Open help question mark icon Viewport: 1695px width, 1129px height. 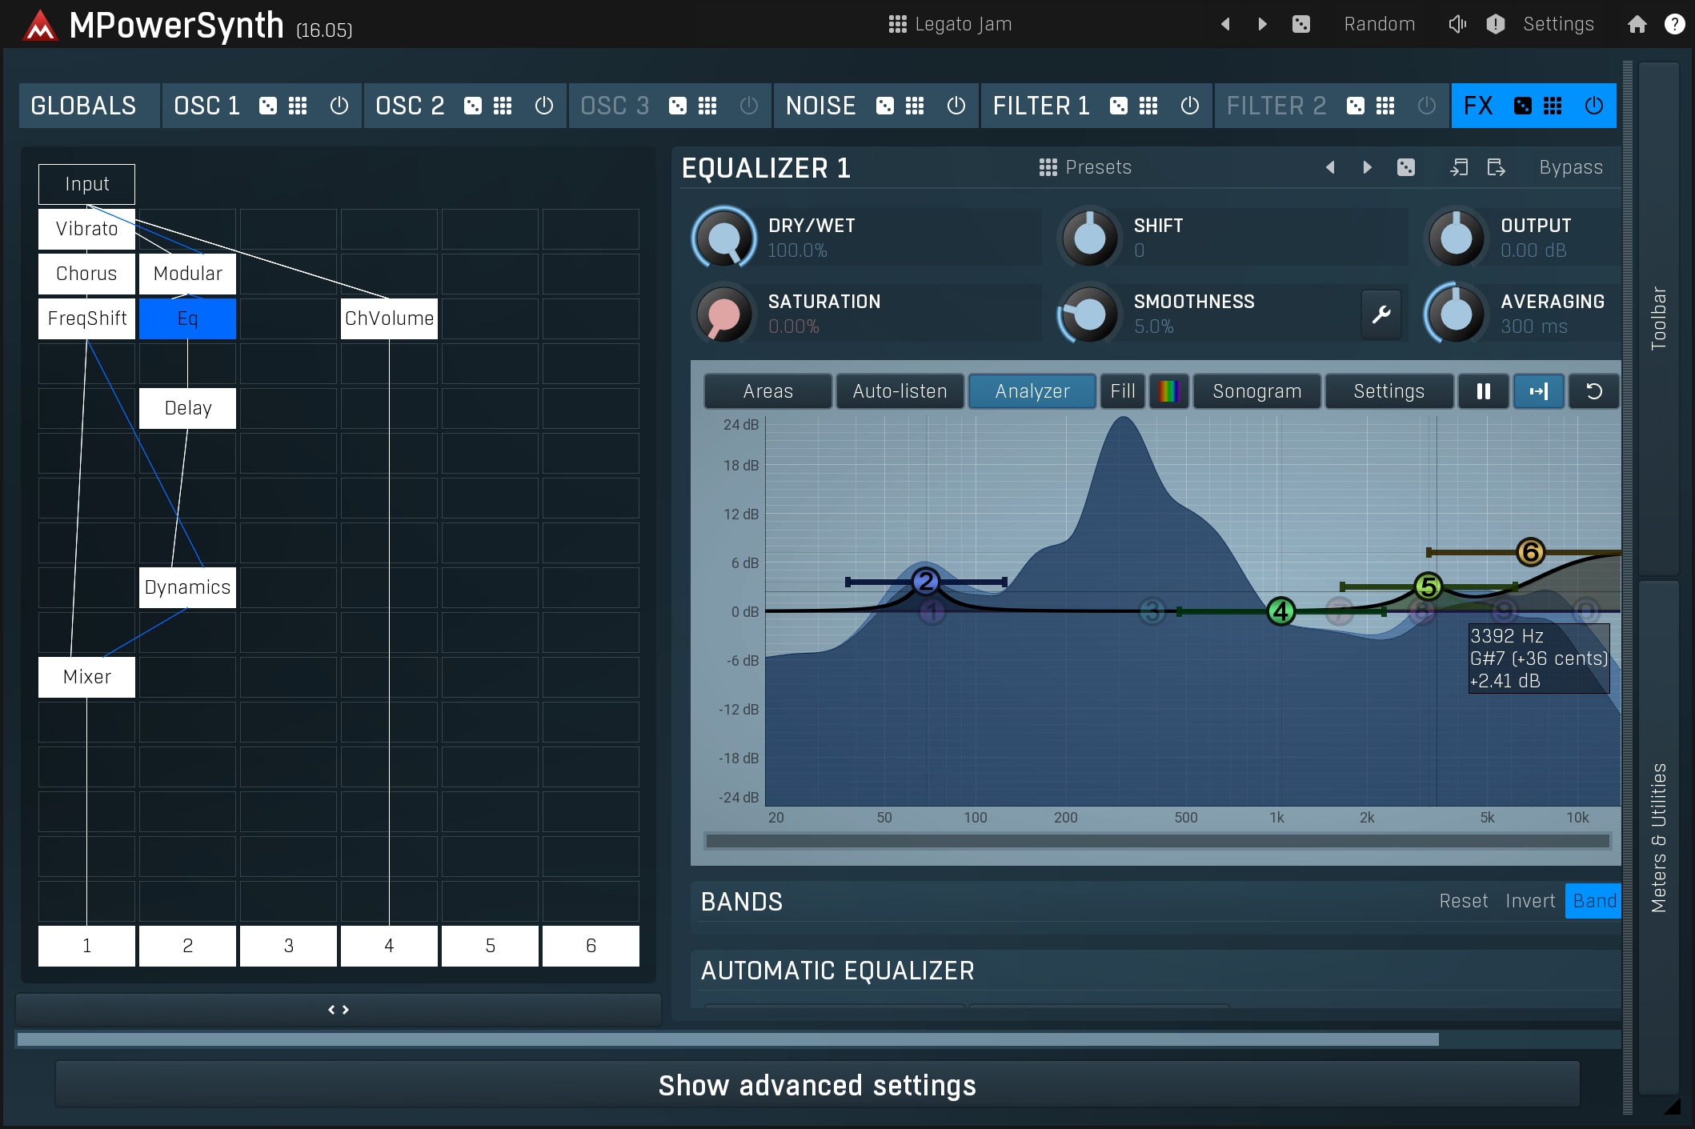tap(1674, 24)
